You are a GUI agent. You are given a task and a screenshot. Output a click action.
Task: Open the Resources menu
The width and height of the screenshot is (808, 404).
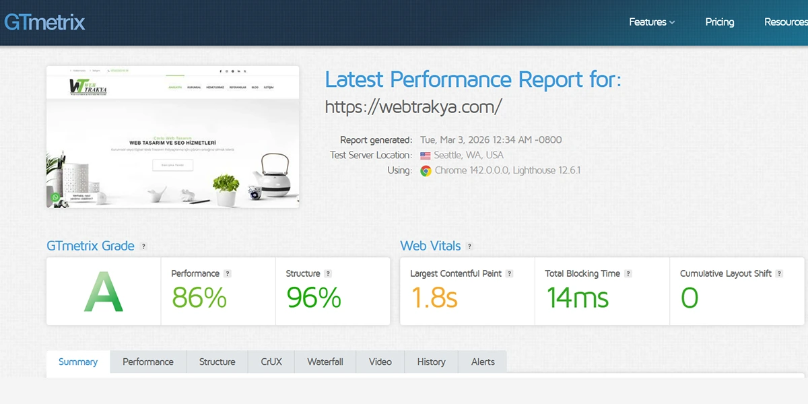pyautogui.click(x=785, y=22)
